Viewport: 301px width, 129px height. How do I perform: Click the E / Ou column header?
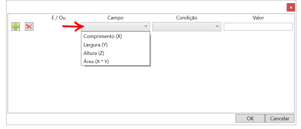click(x=59, y=18)
